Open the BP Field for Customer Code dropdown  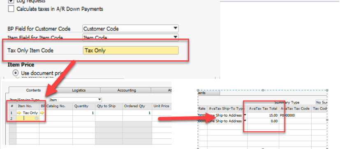click(176, 28)
